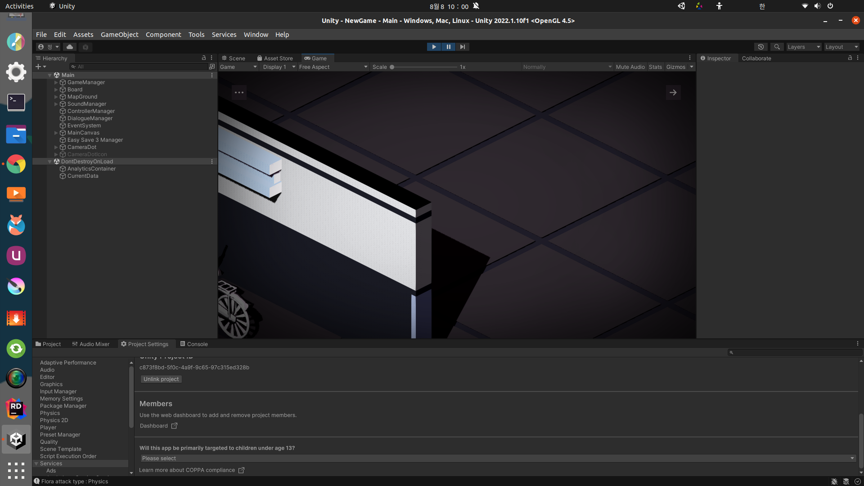Select the DialogueManager object
Image resolution: width=864 pixels, height=486 pixels.
90,118
